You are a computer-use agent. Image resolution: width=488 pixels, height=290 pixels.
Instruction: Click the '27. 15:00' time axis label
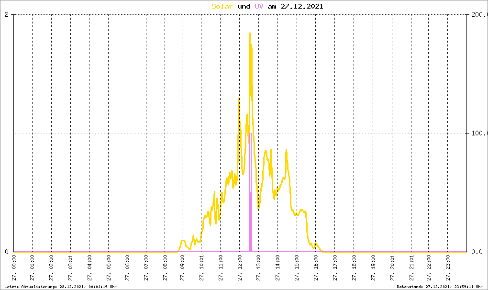click(297, 268)
